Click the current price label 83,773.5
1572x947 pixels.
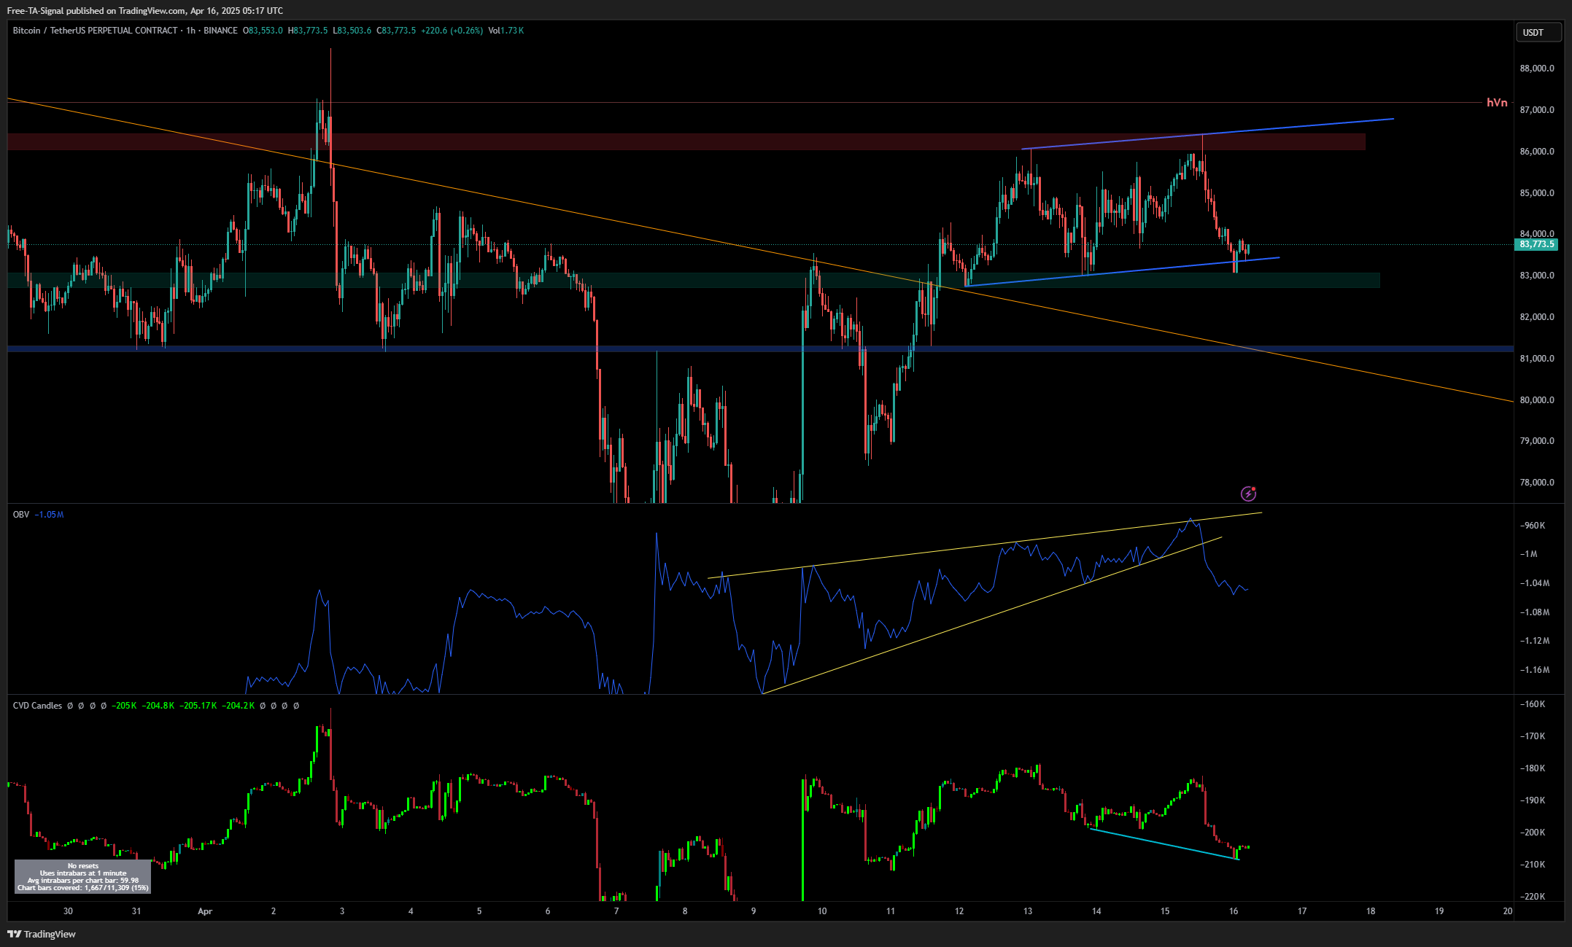point(1536,244)
